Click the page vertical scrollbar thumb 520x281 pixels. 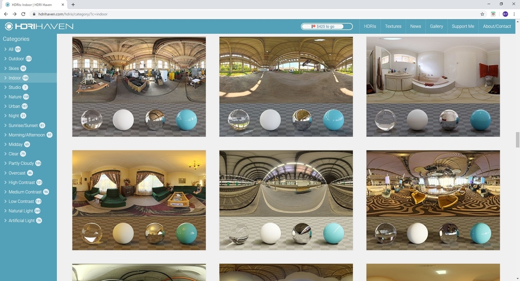point(517,140)
